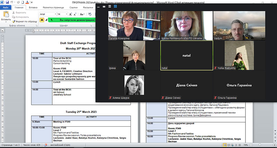Click the tab stop selector on ruler

pos(3,30)
